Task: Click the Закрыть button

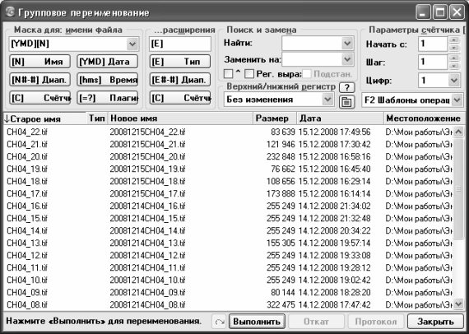Action: click(x=435, y=322)
